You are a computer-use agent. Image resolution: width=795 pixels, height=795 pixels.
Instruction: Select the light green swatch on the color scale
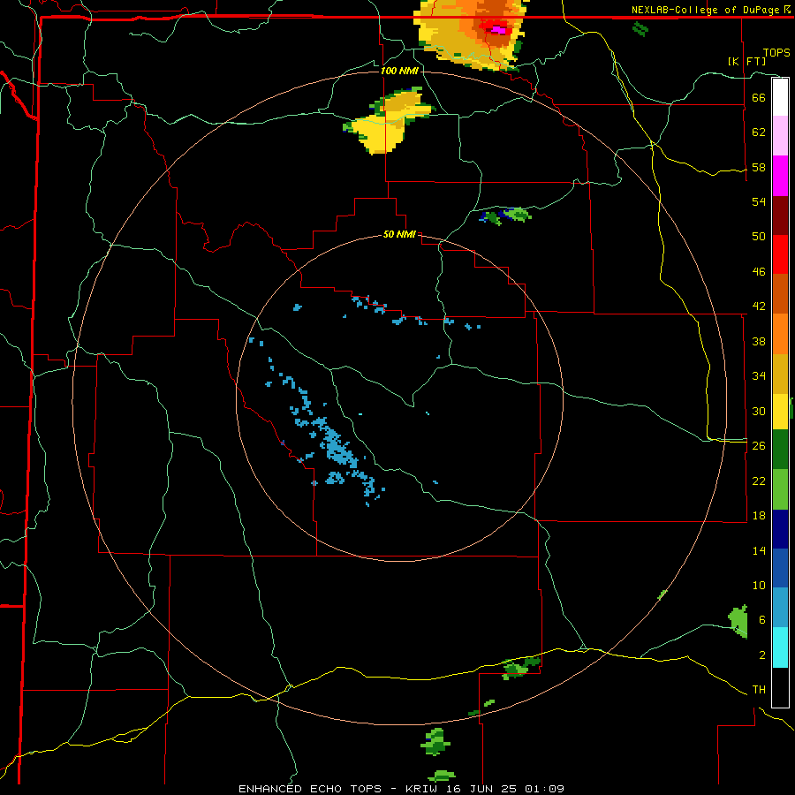[780, 489]
